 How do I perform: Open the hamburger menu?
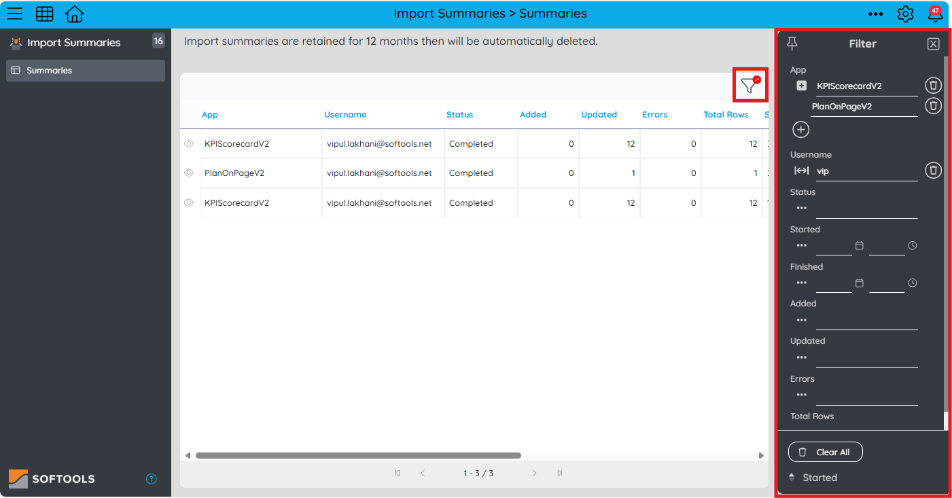pos(14,14)
